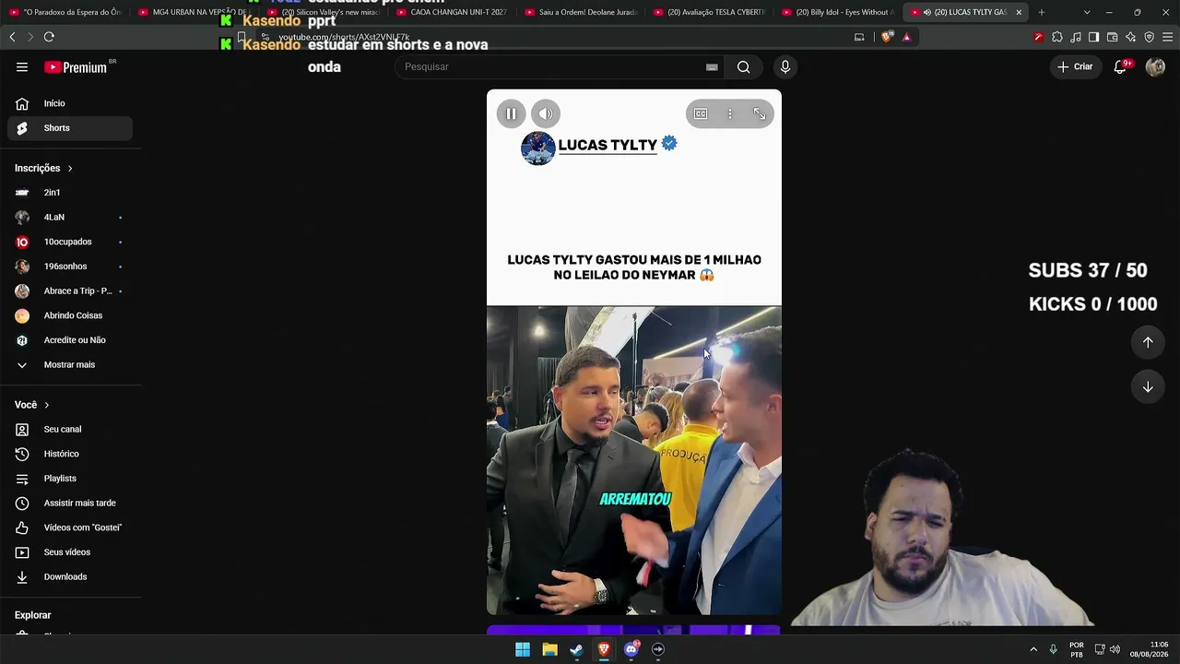Image resolution: width=1180 pixels, height=664 pixels.
Task: Toggle captions on the Short
Action: point(701,113)
